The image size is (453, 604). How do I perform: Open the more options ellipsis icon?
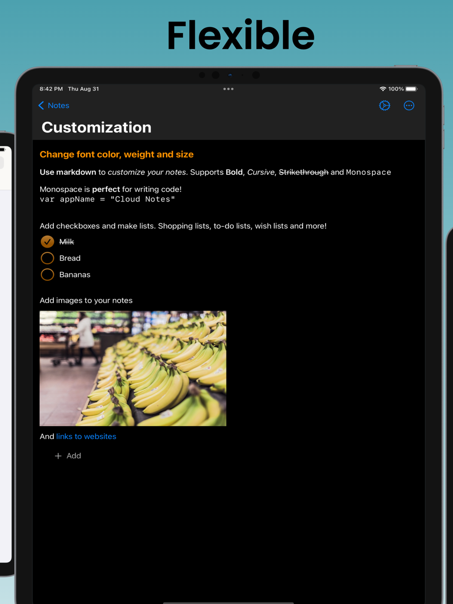409,105
